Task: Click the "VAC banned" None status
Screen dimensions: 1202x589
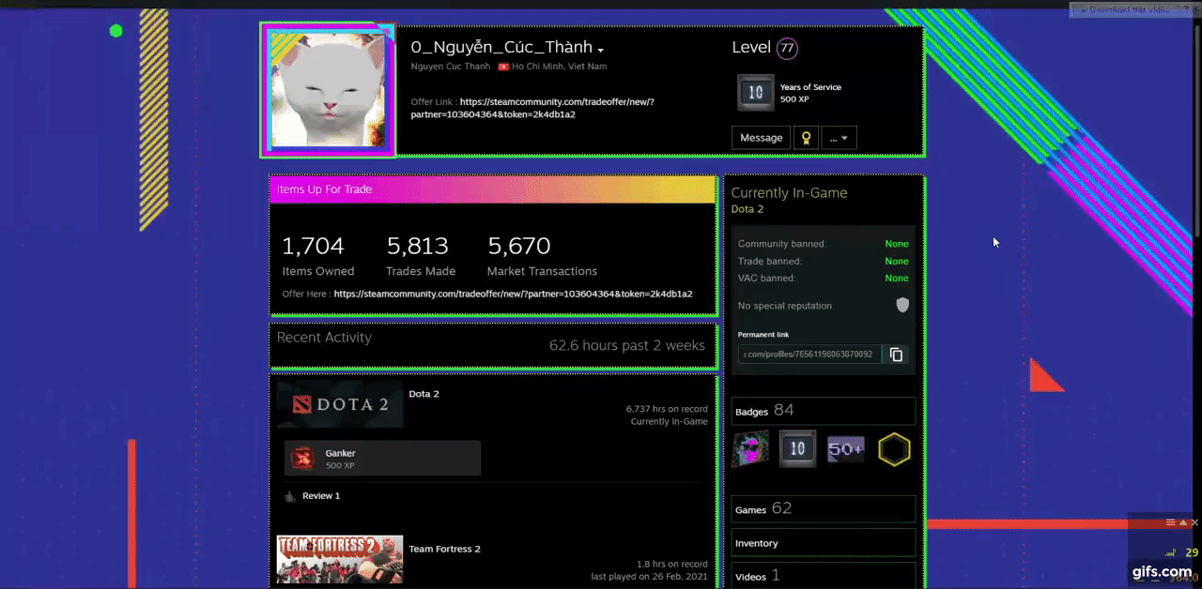Action: [x=897, y=278]
